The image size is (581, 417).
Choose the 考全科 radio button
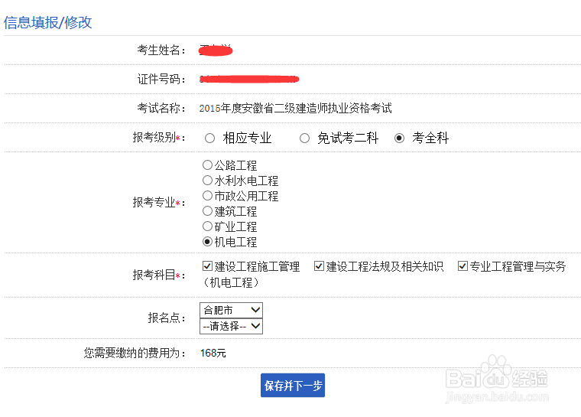(x=399, y=138)
